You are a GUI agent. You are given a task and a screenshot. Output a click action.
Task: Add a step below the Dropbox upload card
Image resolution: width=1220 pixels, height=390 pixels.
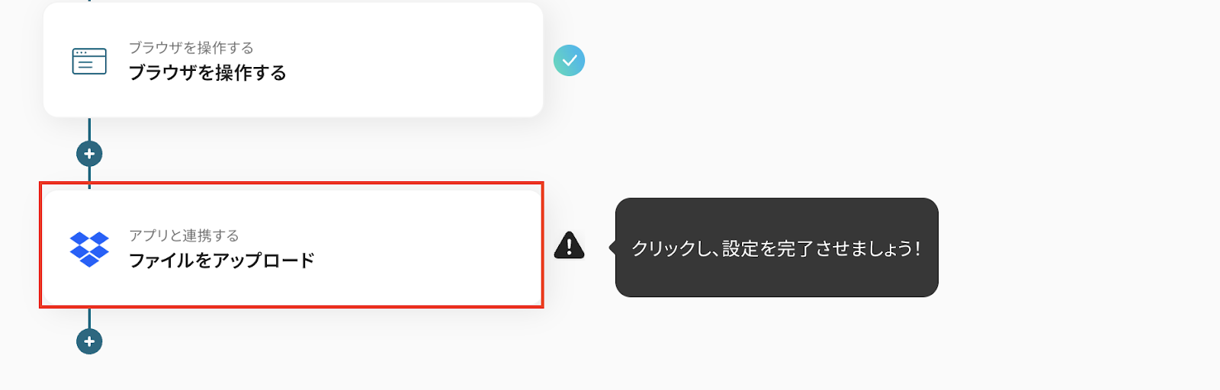(89, 341)
